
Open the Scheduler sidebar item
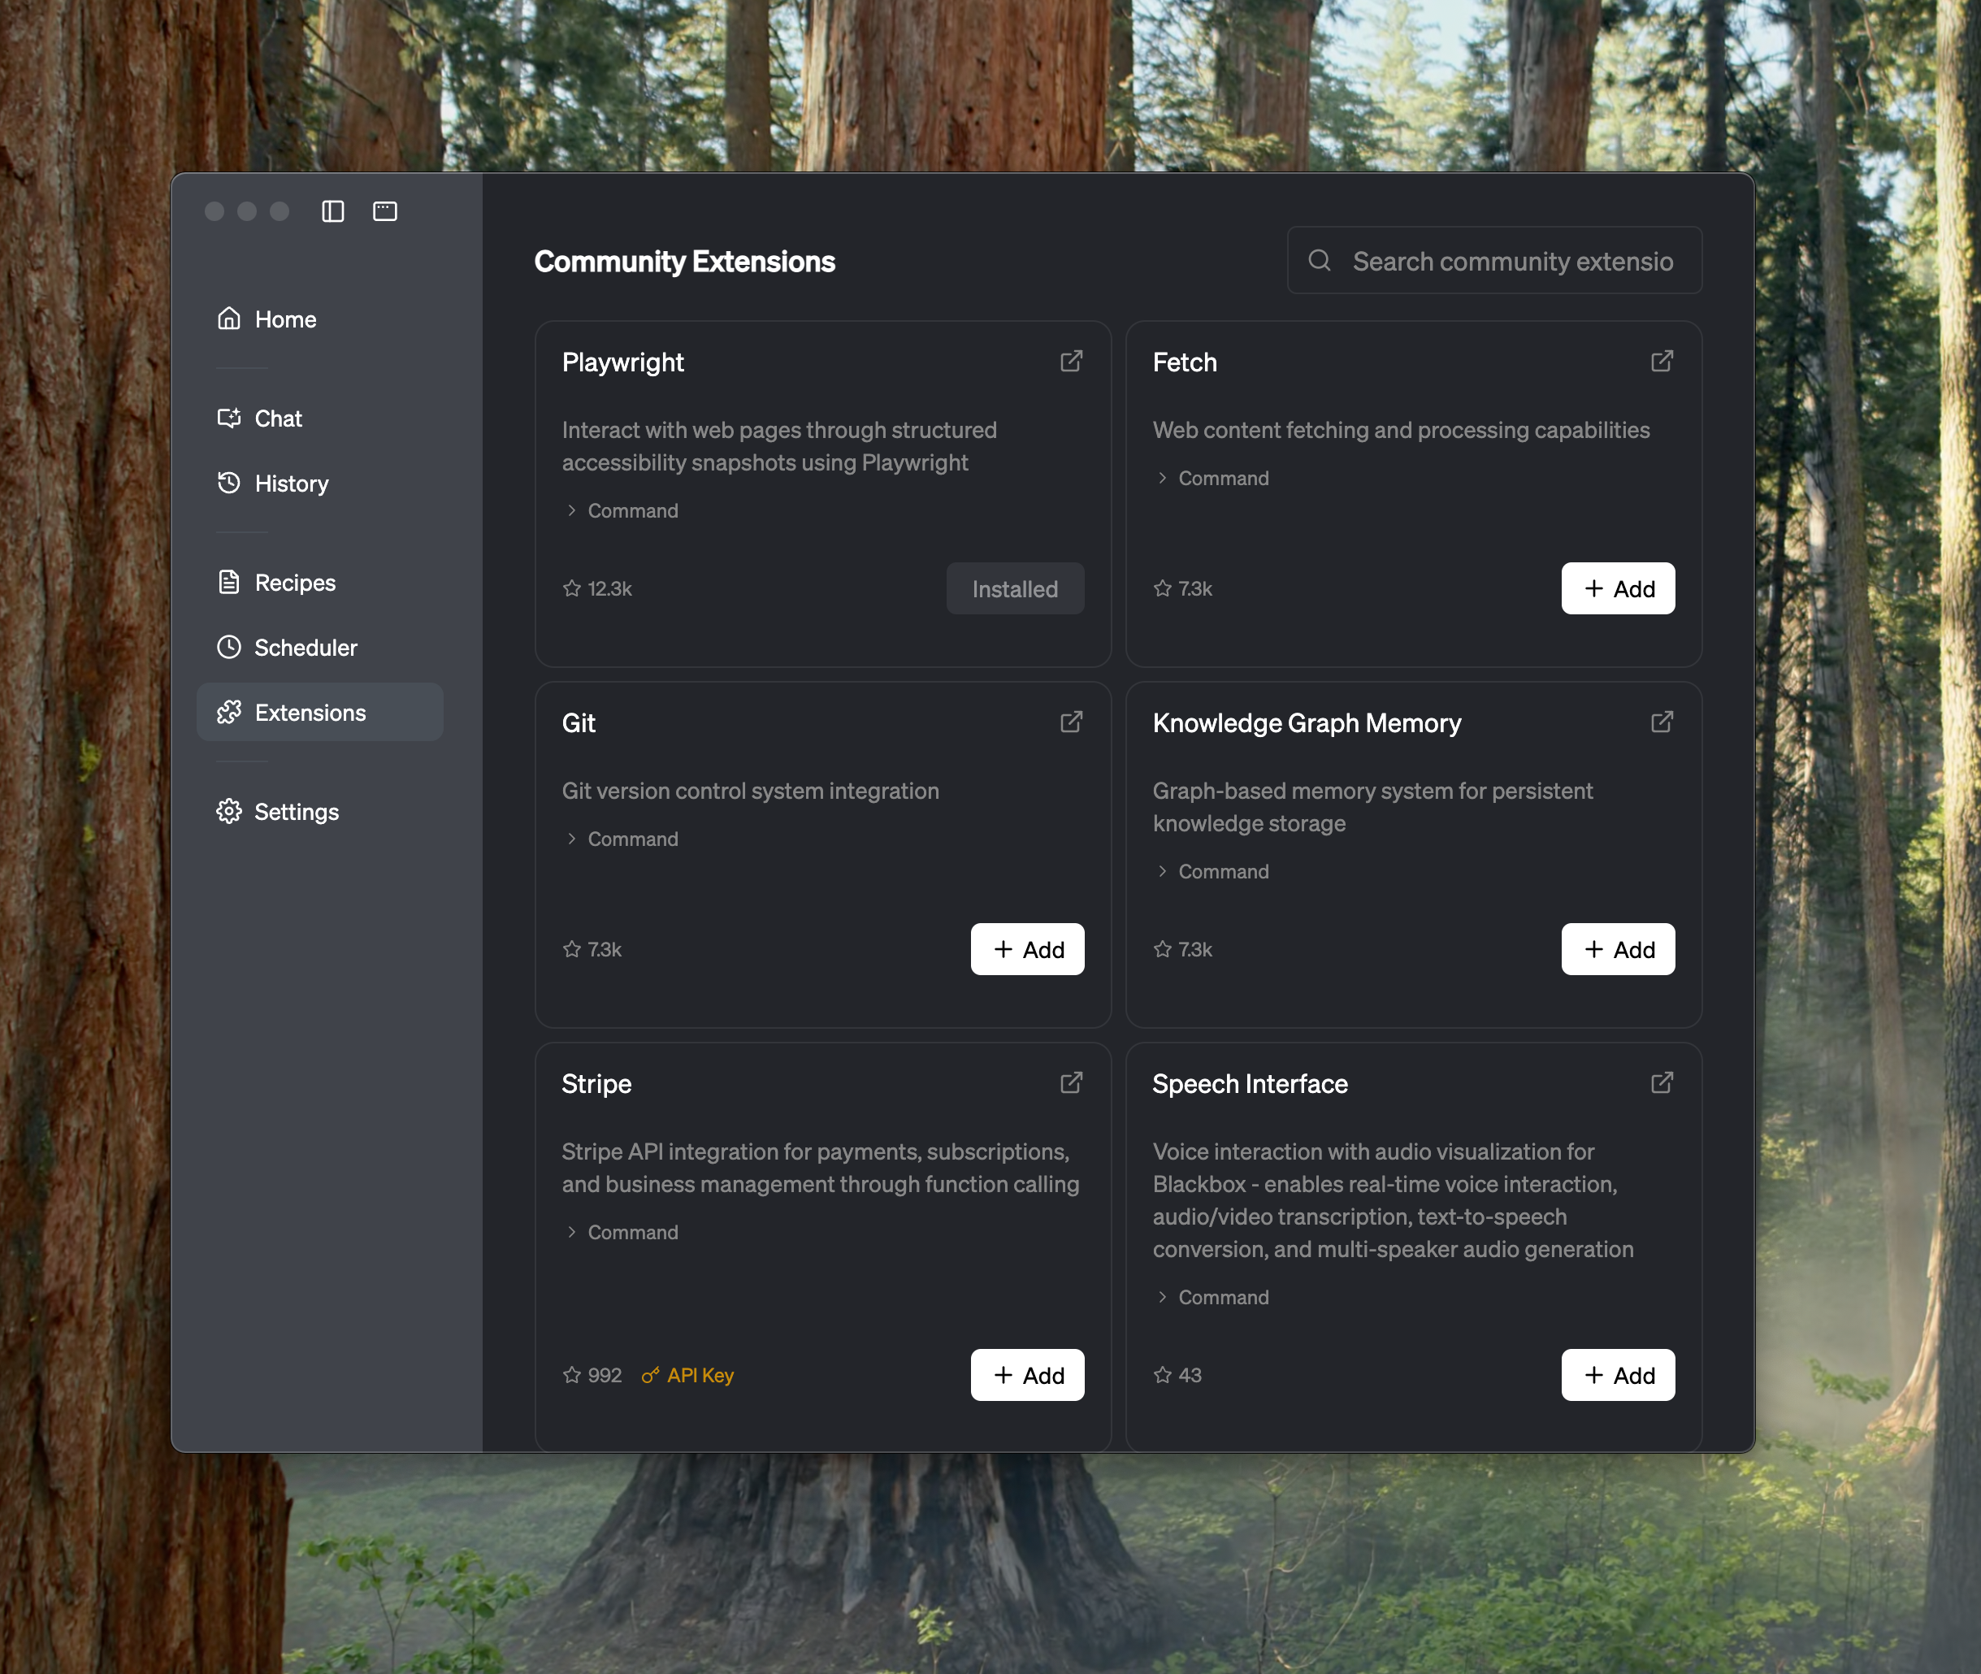tap(305, 647)
